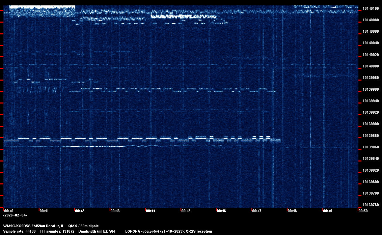Click the 10139760 frequency label
Viewport: 382px width, 235px height.
(x=370, y=205)
